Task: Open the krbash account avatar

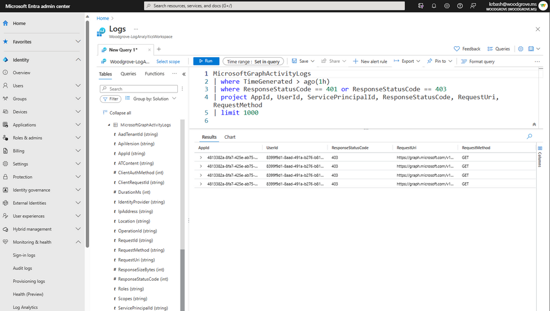Action: [x=543, y=6]
